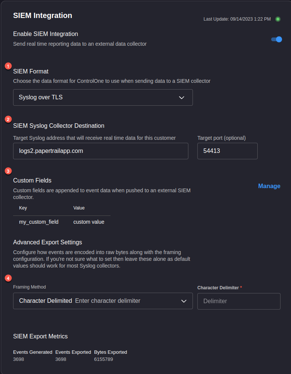Viewport: 291px width, 374px height.
Task: Click the red step 1 badge
Action: (x=8, y=66)
